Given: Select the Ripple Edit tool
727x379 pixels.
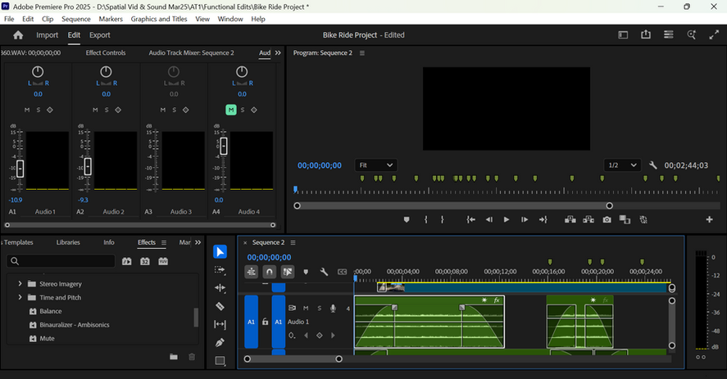Looking at the screenshot, I should (x=220, y=288).
